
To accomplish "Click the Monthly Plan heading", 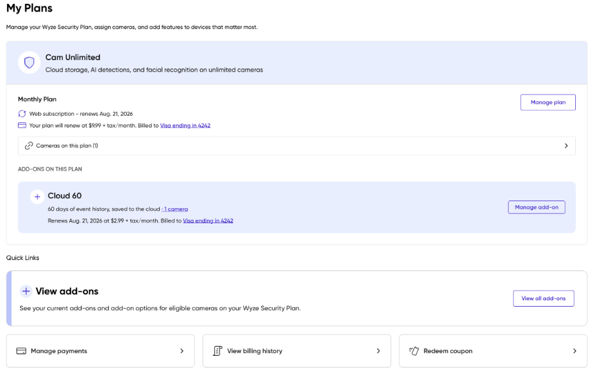I will [37, 100].
